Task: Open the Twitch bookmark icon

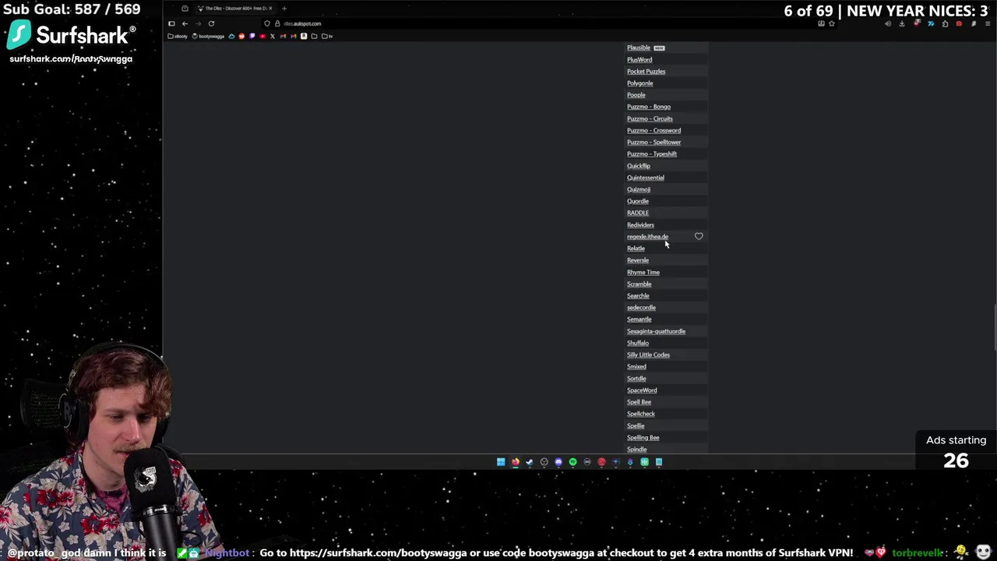Action: click(x=252, y=36)
